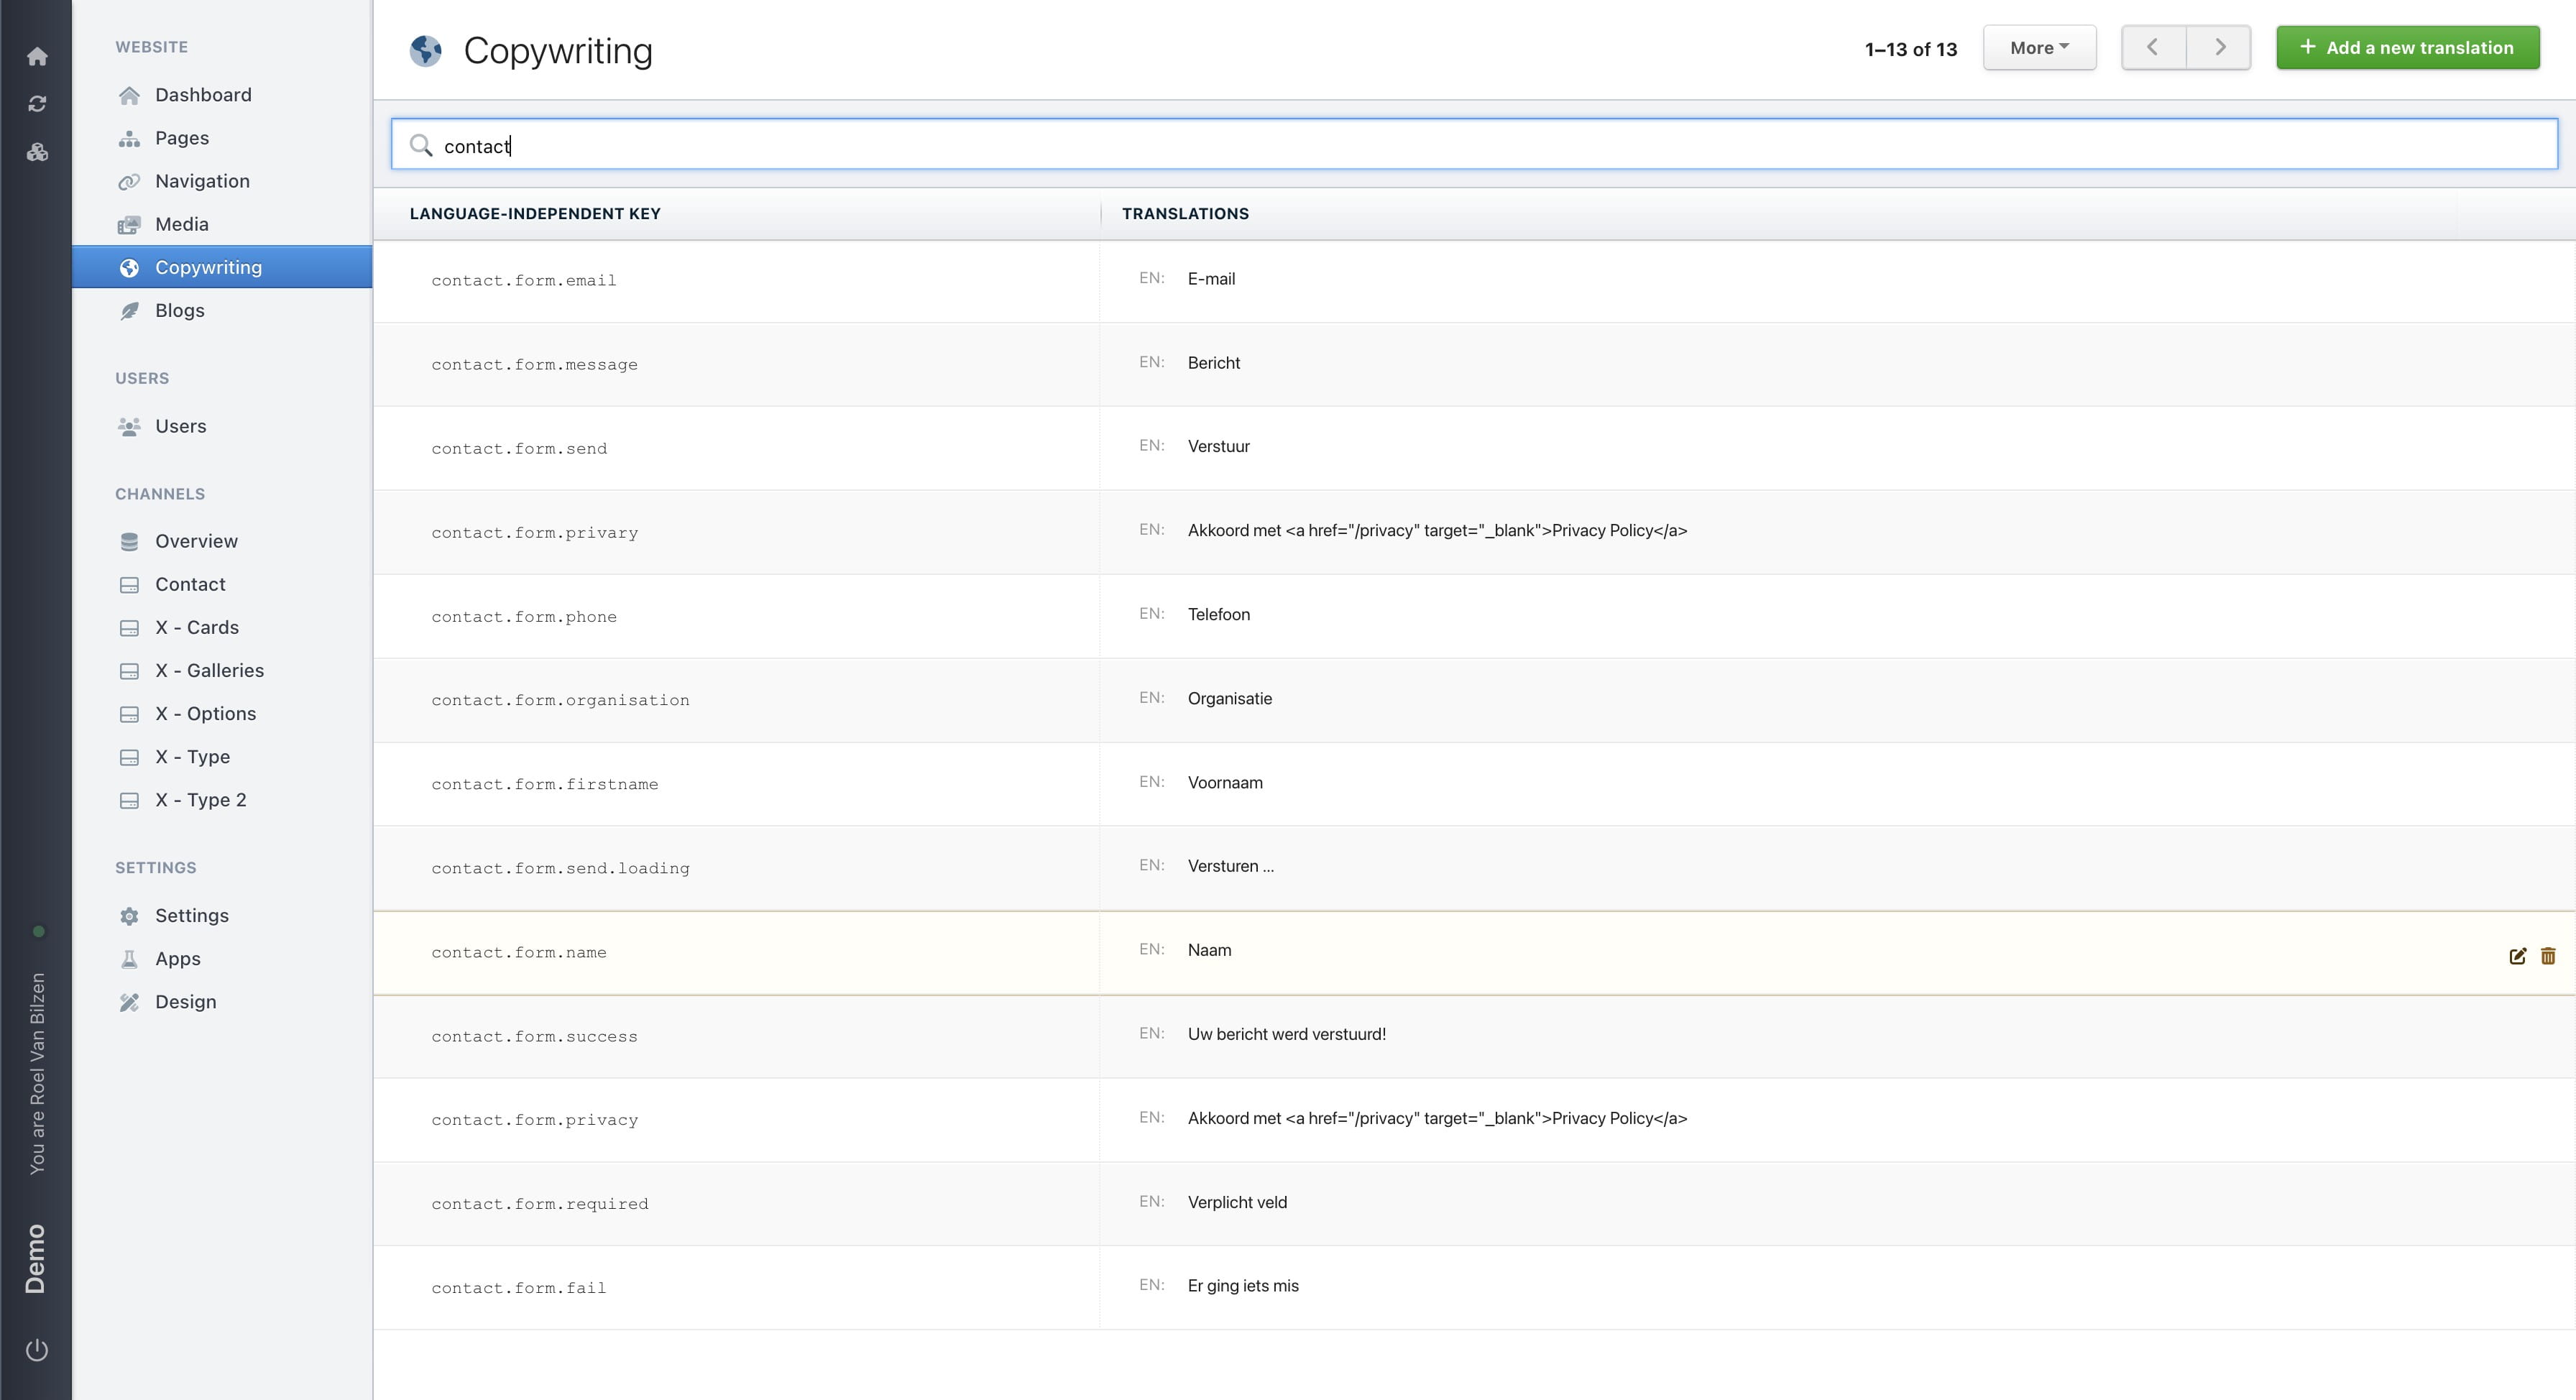Open Settings via the gear icon
Screen dimensions: 2576x1400
pyautogui.click(x=130, y=915)
